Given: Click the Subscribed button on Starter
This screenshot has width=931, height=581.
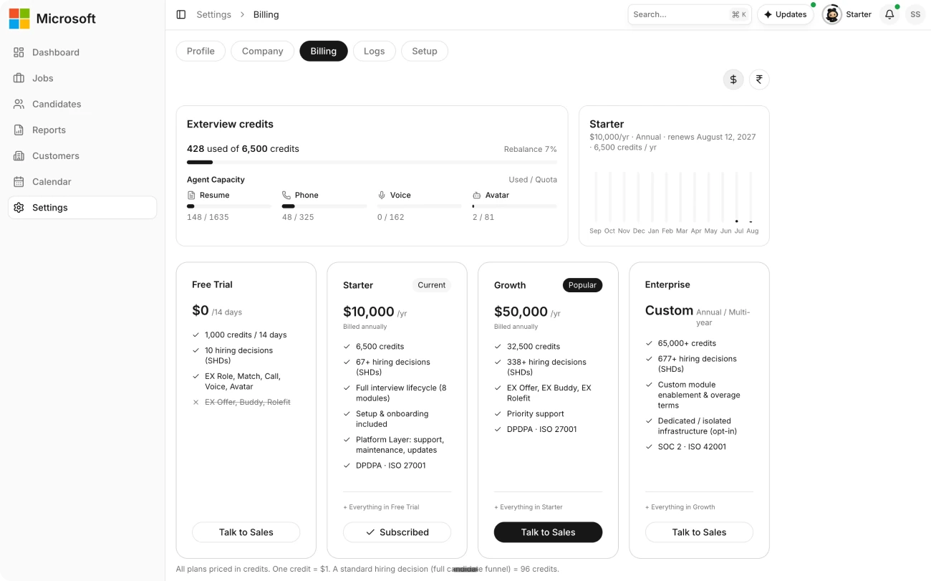Looking at the screenshot, I should pos(397,532).
